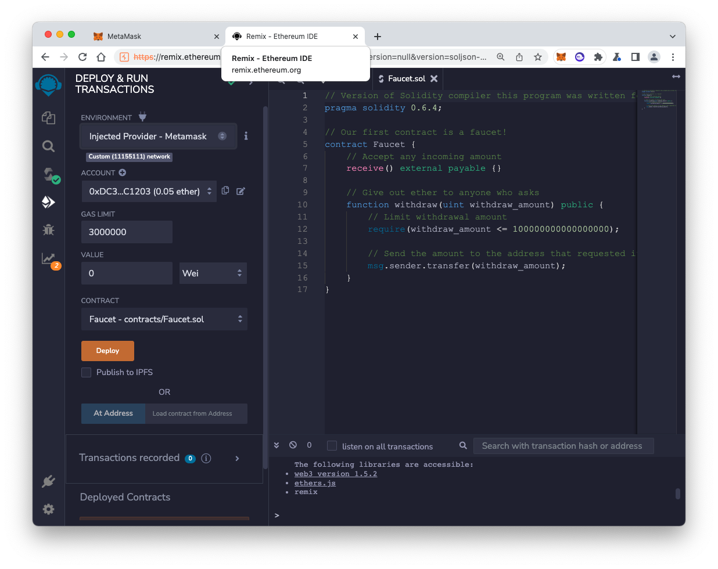Open the Solidity compiler sidebar icon
Image resolution: width=718 pixels, height=569 pixels.
[x=49, y=174]
